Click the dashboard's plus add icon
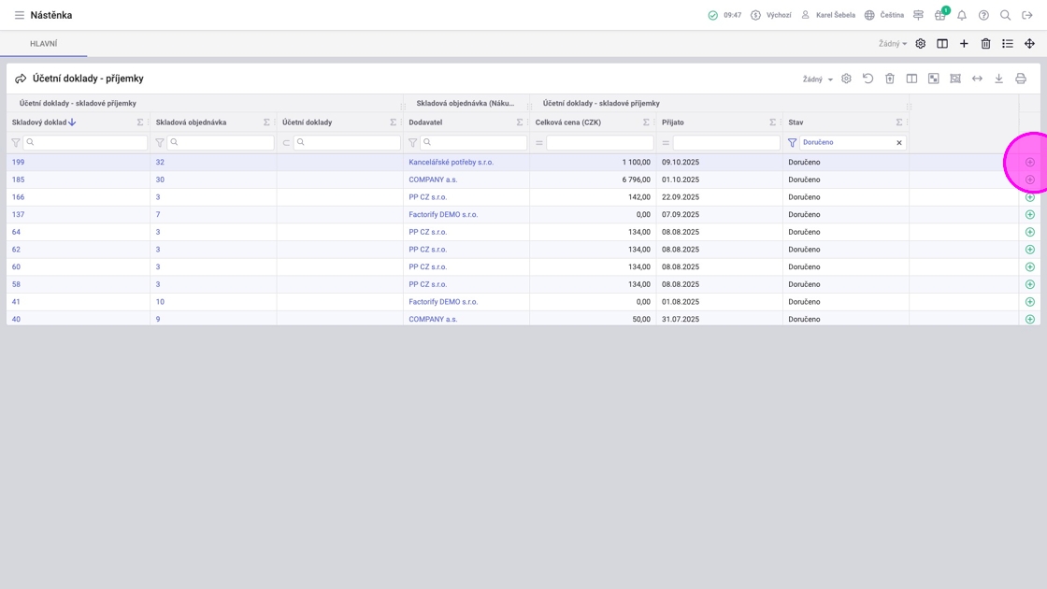This screenshot has width=1047, height=589. [x=964, y=44]
